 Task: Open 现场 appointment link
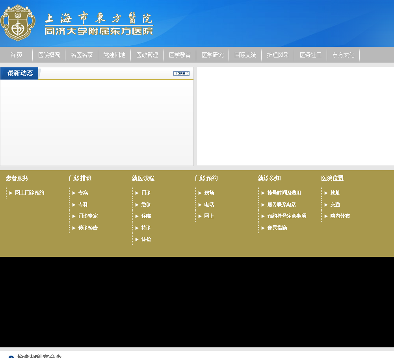click(x=209, y=193)
